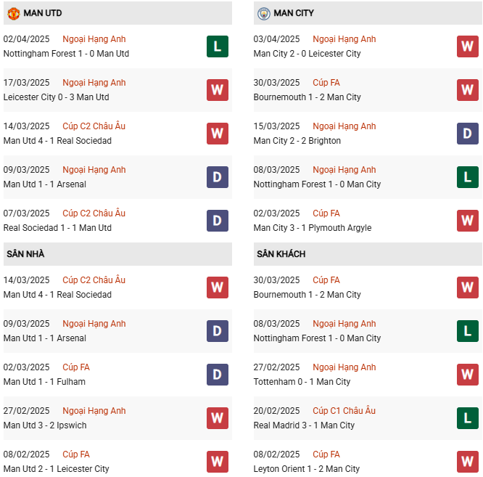The height and width of the screenshot is (477, 483).
Task: Click the L badge for Nottingham Forest 1-0 Man Utd
Action: point(217,46)
